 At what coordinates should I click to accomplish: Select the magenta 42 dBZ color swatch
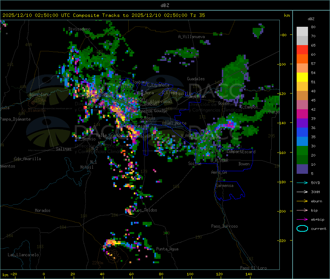[302, 114]
